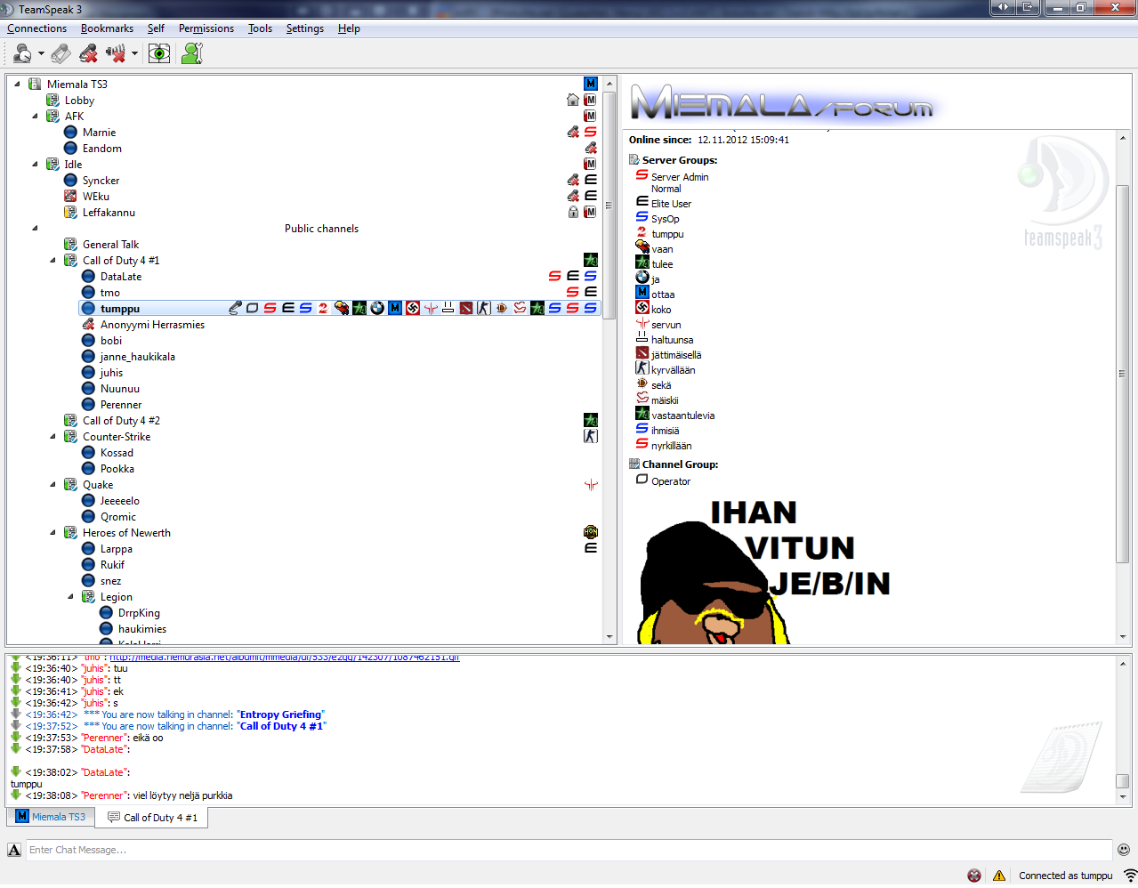Collapse the Call of Duty 4 #1 channel
1138x888 pixels.
pos(52,261)
